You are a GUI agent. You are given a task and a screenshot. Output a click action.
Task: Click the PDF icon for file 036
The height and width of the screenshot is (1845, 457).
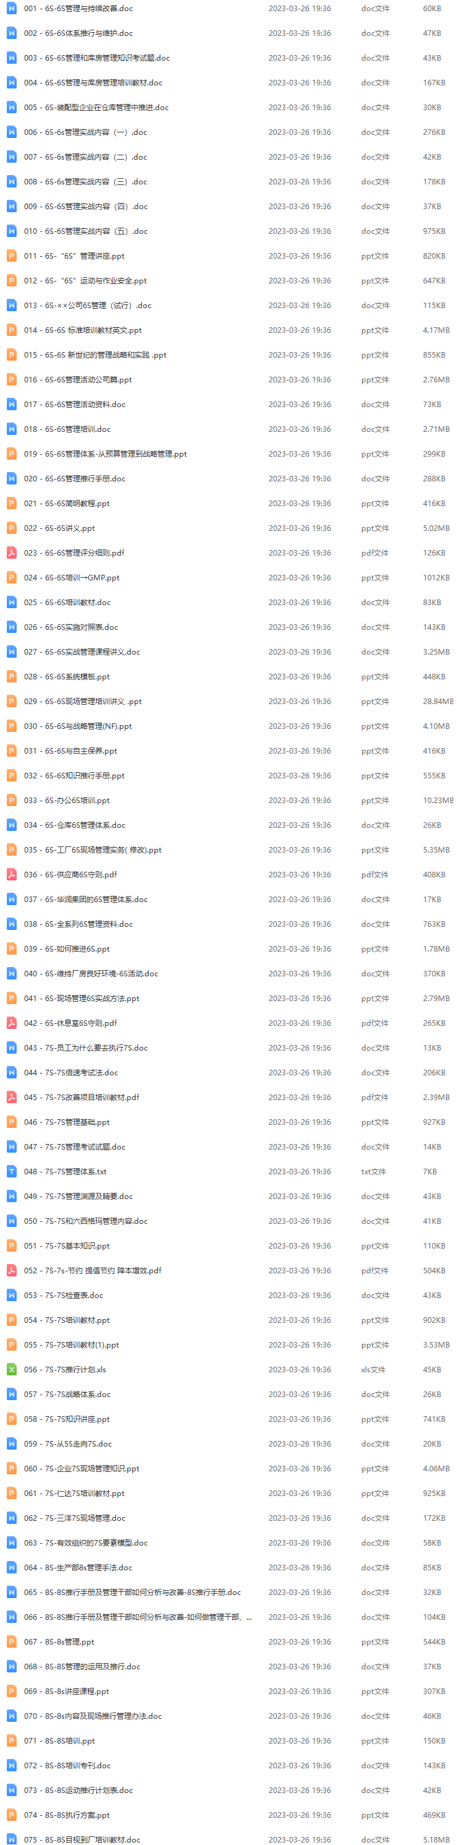(12, 874)
